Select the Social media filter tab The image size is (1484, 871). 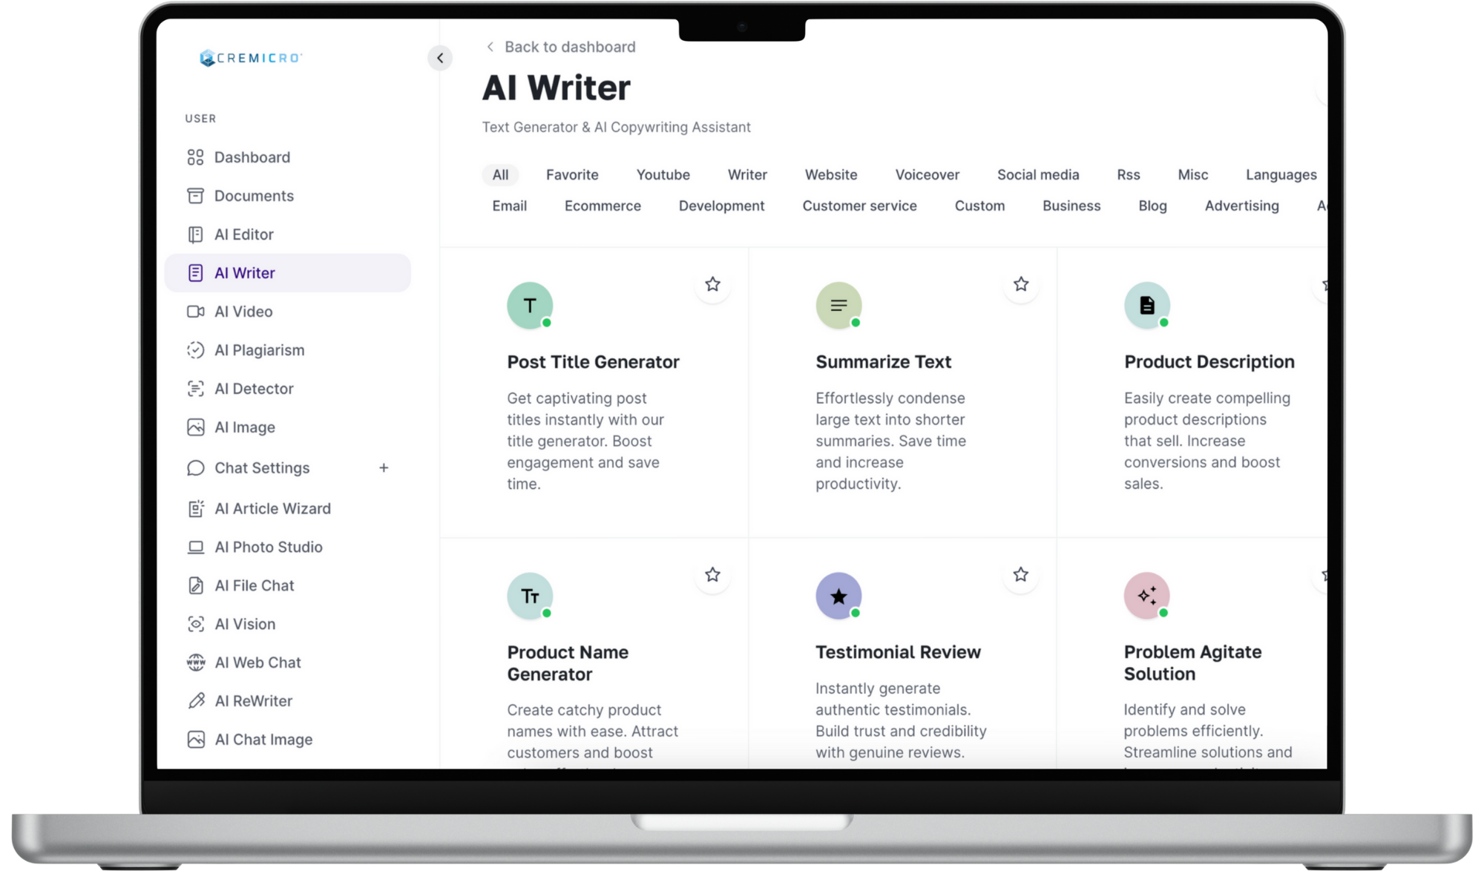(1037, 174)
